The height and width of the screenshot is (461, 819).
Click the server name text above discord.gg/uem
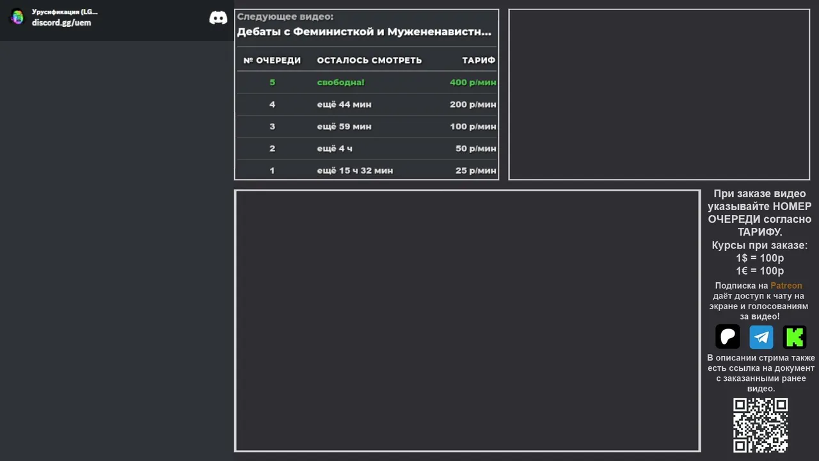(65, 12)
